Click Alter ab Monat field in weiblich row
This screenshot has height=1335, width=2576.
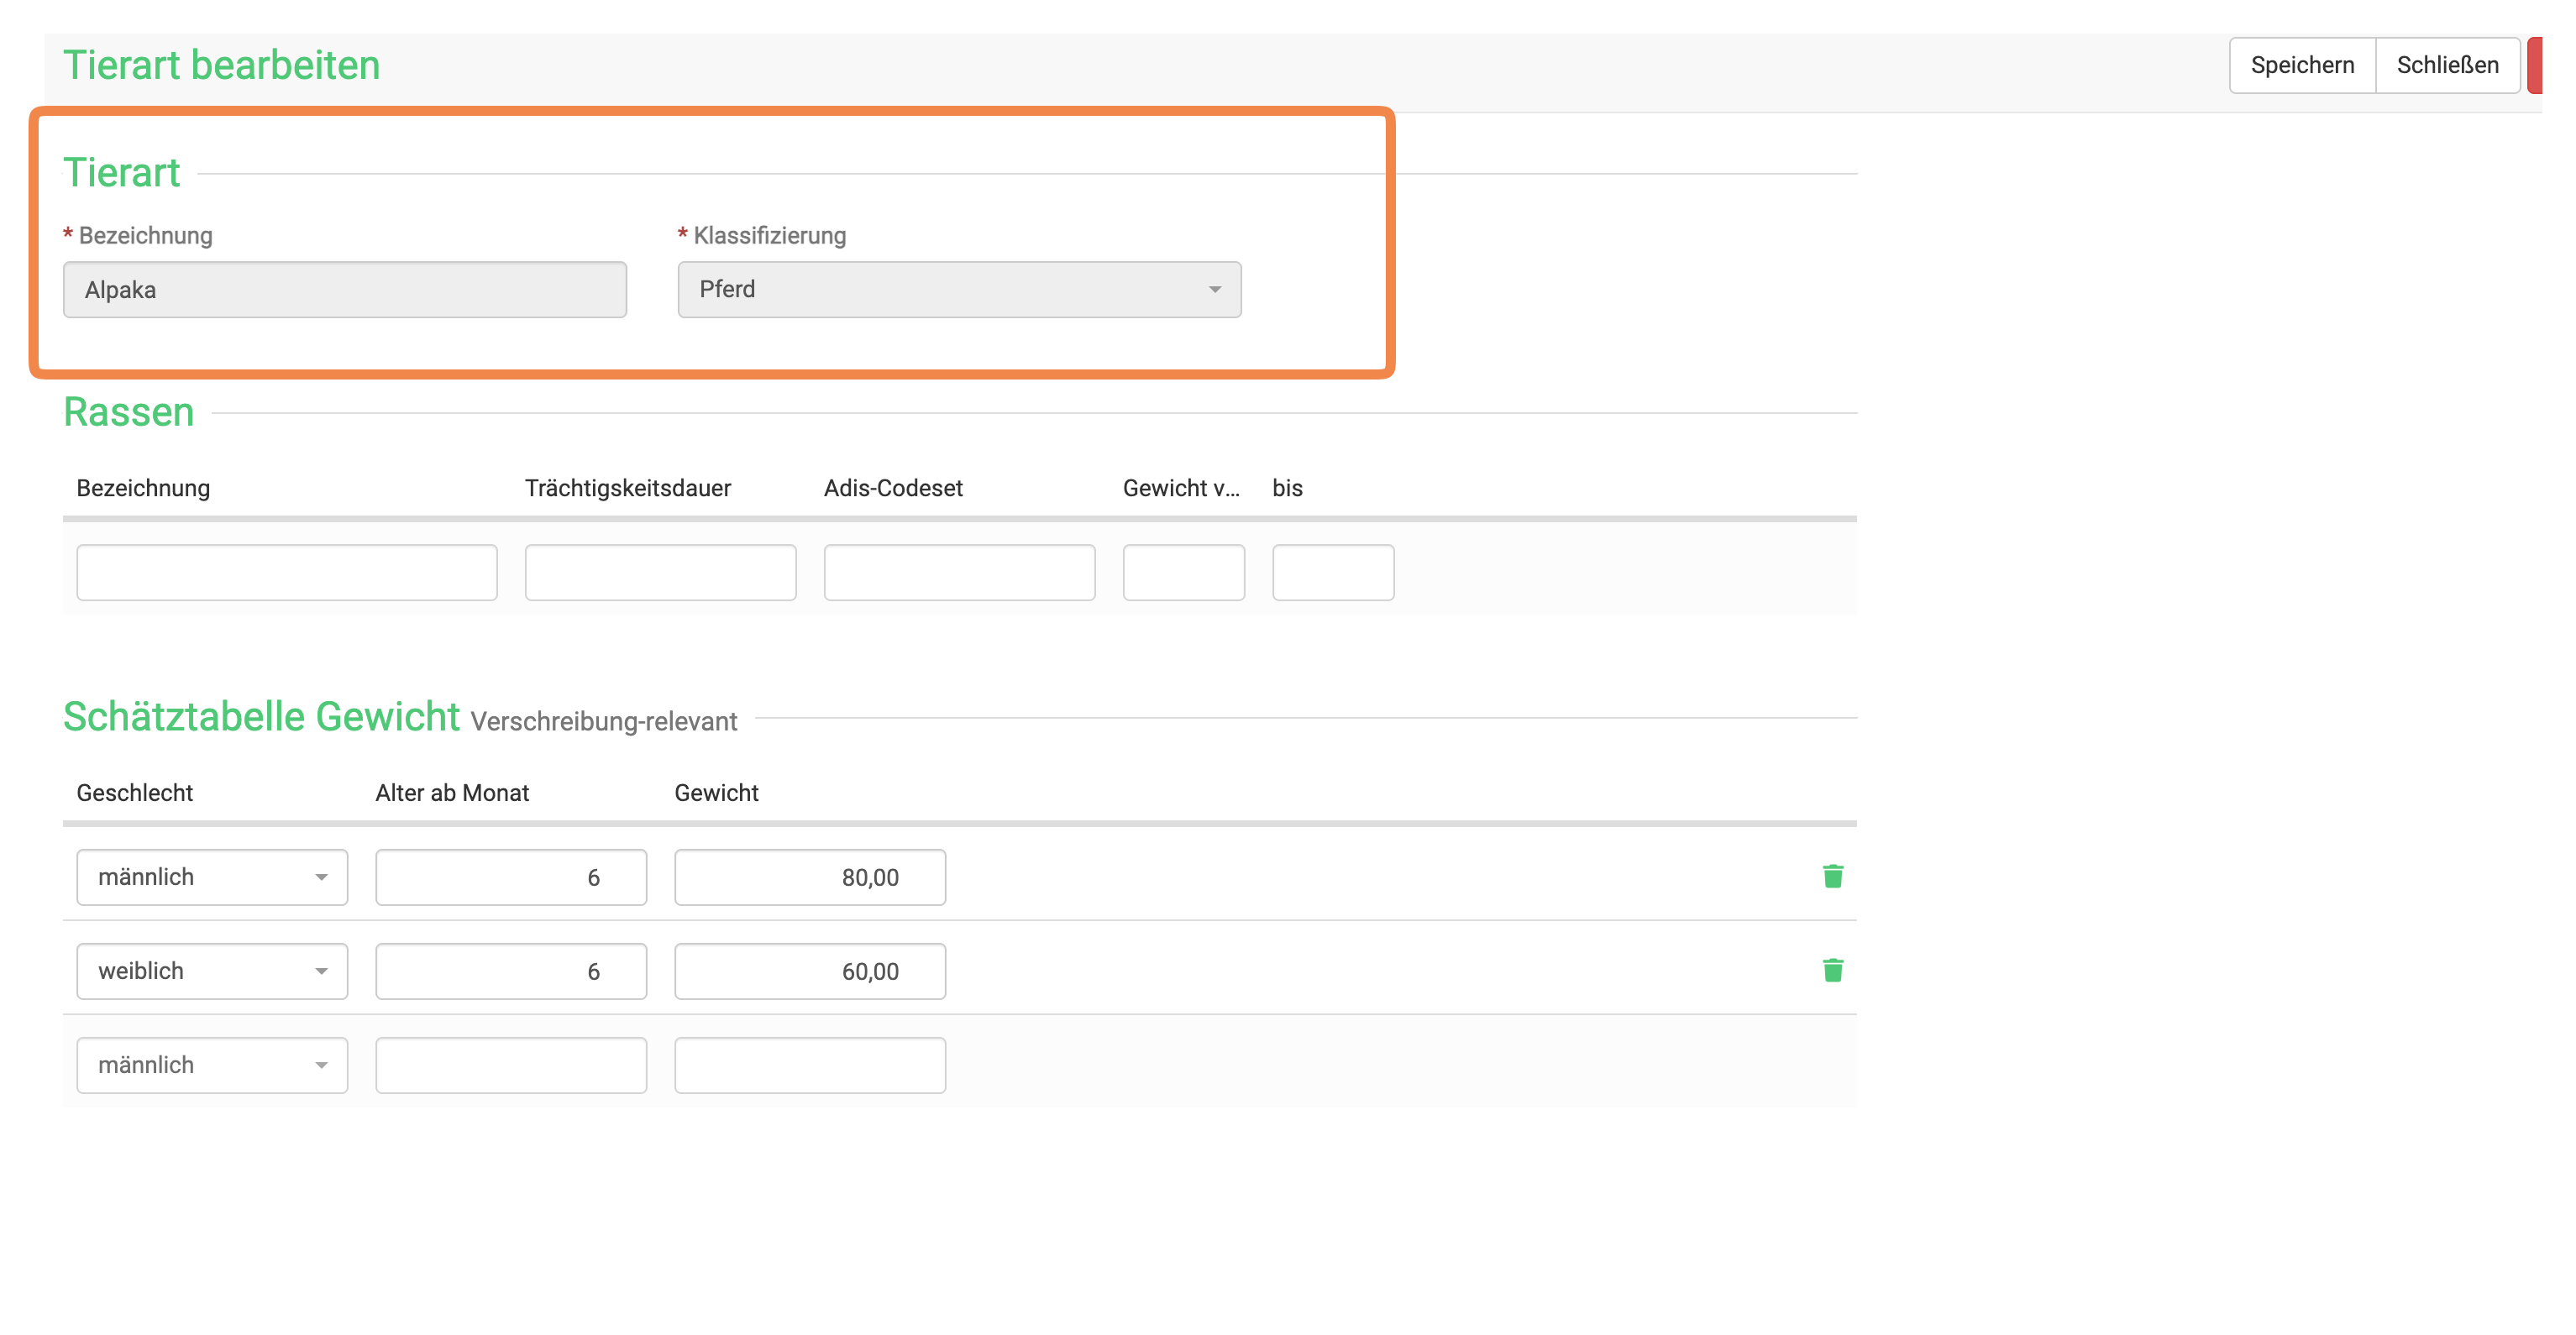click(x=511, y=971)
